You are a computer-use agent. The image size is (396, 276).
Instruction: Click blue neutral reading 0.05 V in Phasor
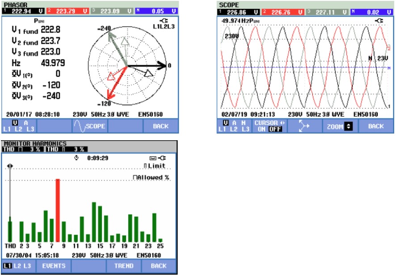click(156, 11)
